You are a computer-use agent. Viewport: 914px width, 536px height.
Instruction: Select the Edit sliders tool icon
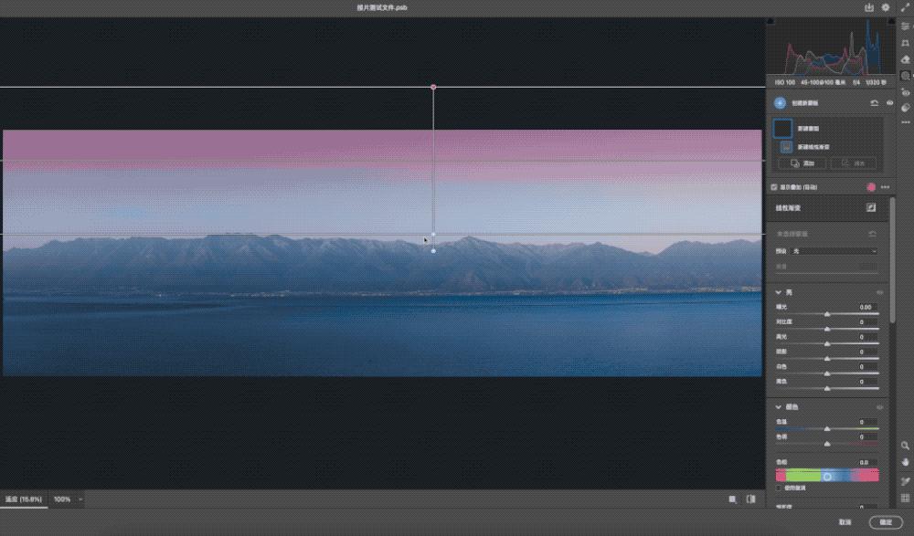coord(905,26)
